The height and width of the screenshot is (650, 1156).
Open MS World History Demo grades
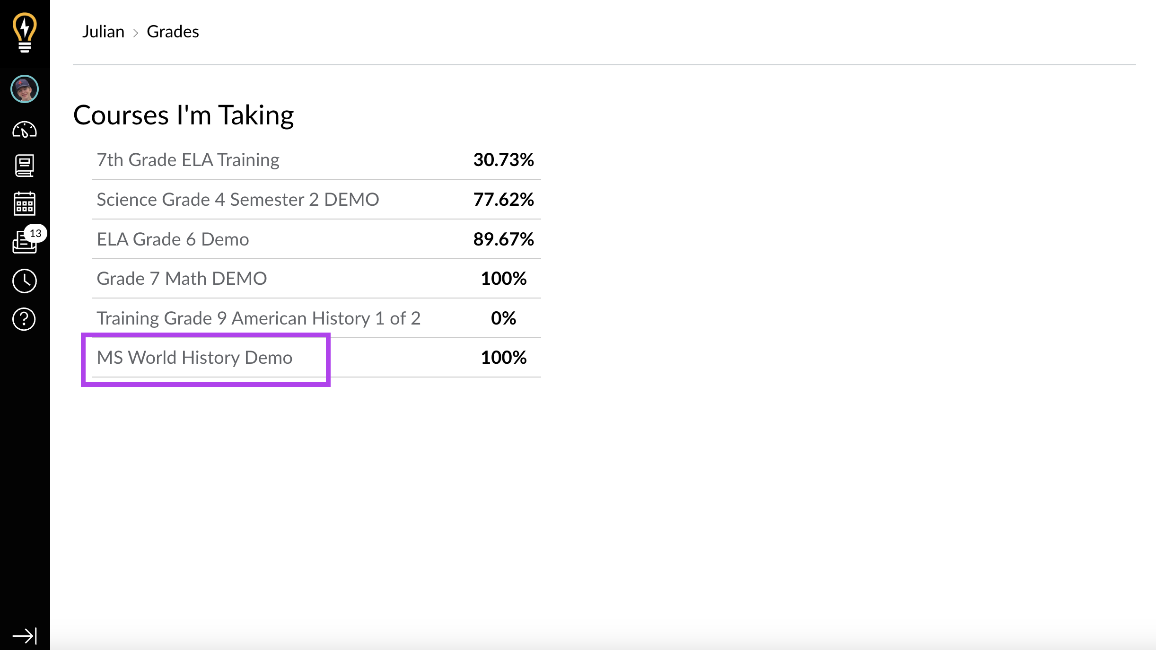194,358
